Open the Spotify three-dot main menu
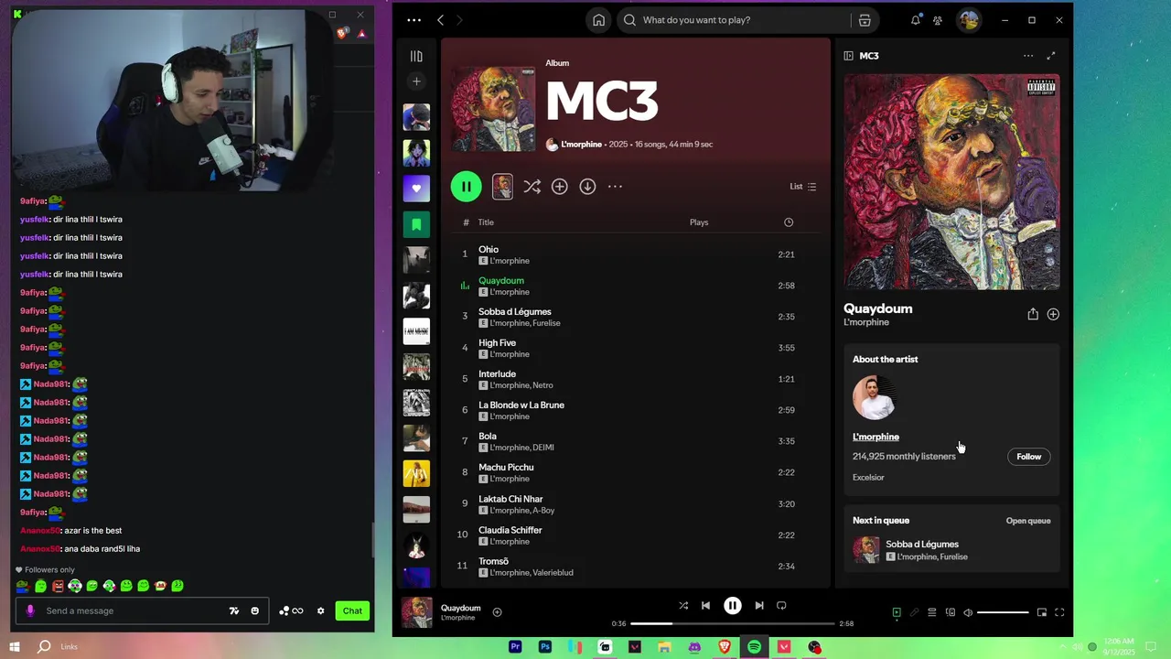This screenshot has height=659, width=1171. point(414,20)
